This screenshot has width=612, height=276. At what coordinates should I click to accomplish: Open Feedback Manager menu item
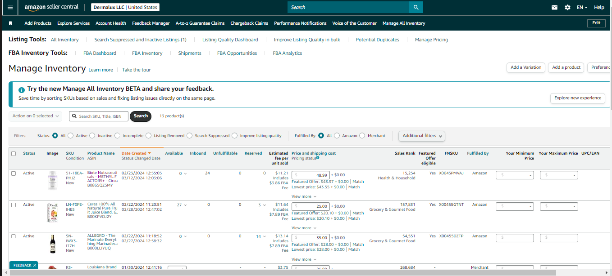(x=151, y=23)
